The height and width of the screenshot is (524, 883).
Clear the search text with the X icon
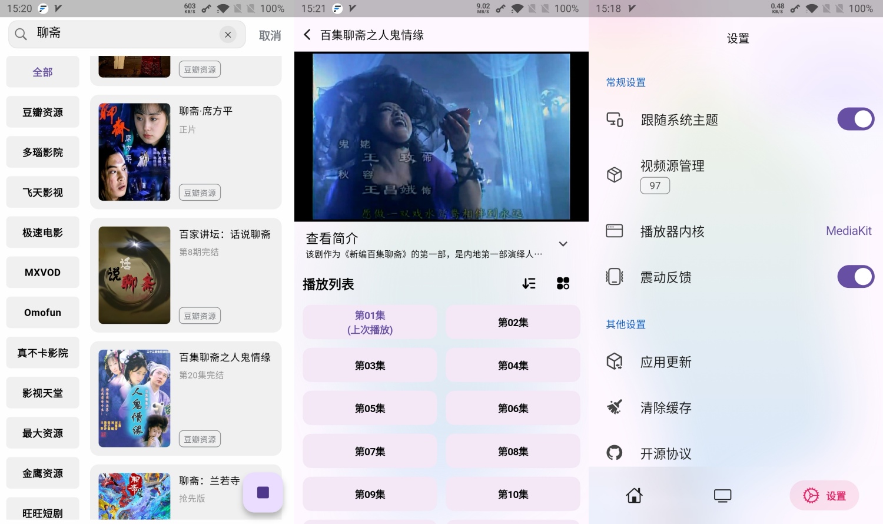click(x=228, y=35)
